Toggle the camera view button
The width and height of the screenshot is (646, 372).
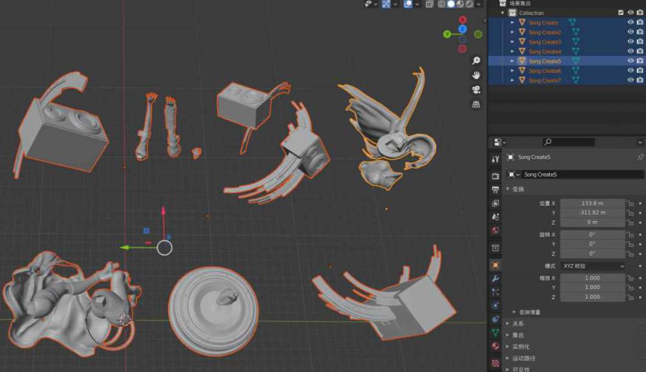click(x=476, y=90)
